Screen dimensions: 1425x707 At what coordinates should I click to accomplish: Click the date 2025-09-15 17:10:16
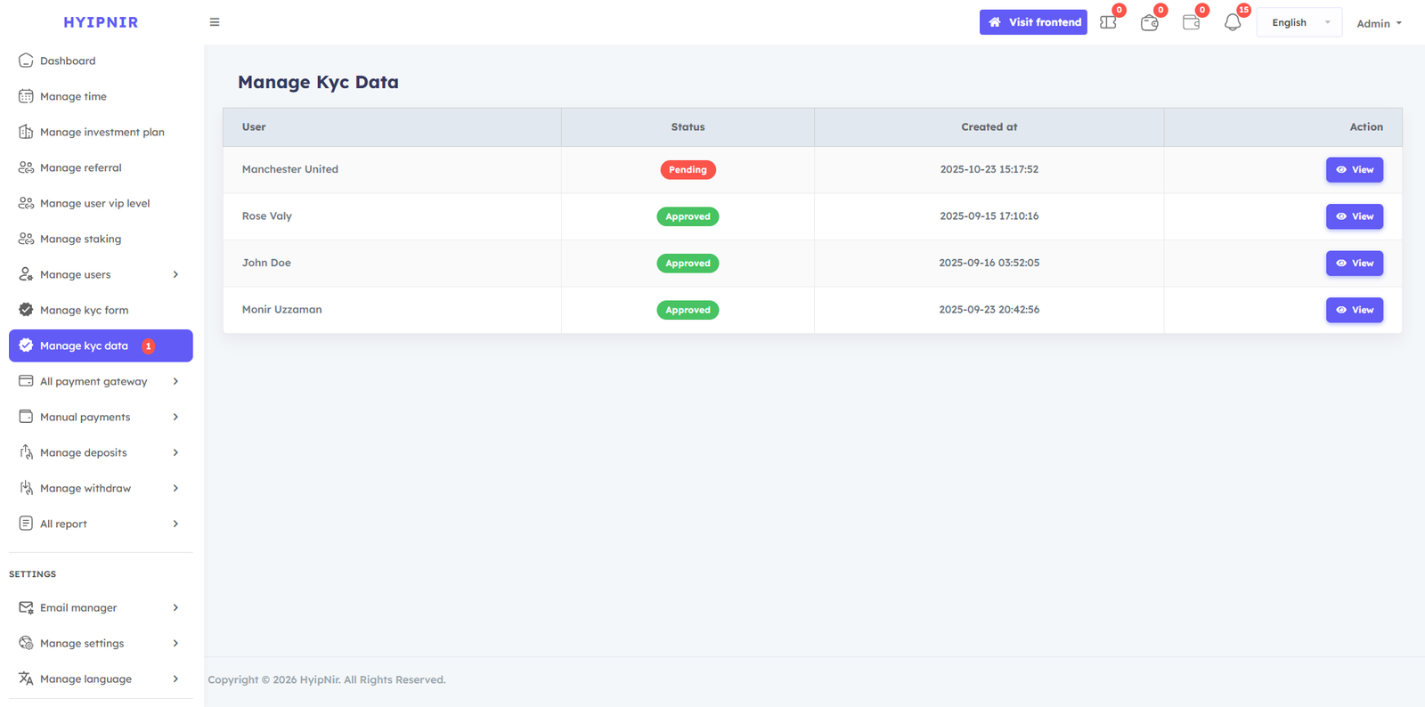pyautogui.click(x=989, y=216)
